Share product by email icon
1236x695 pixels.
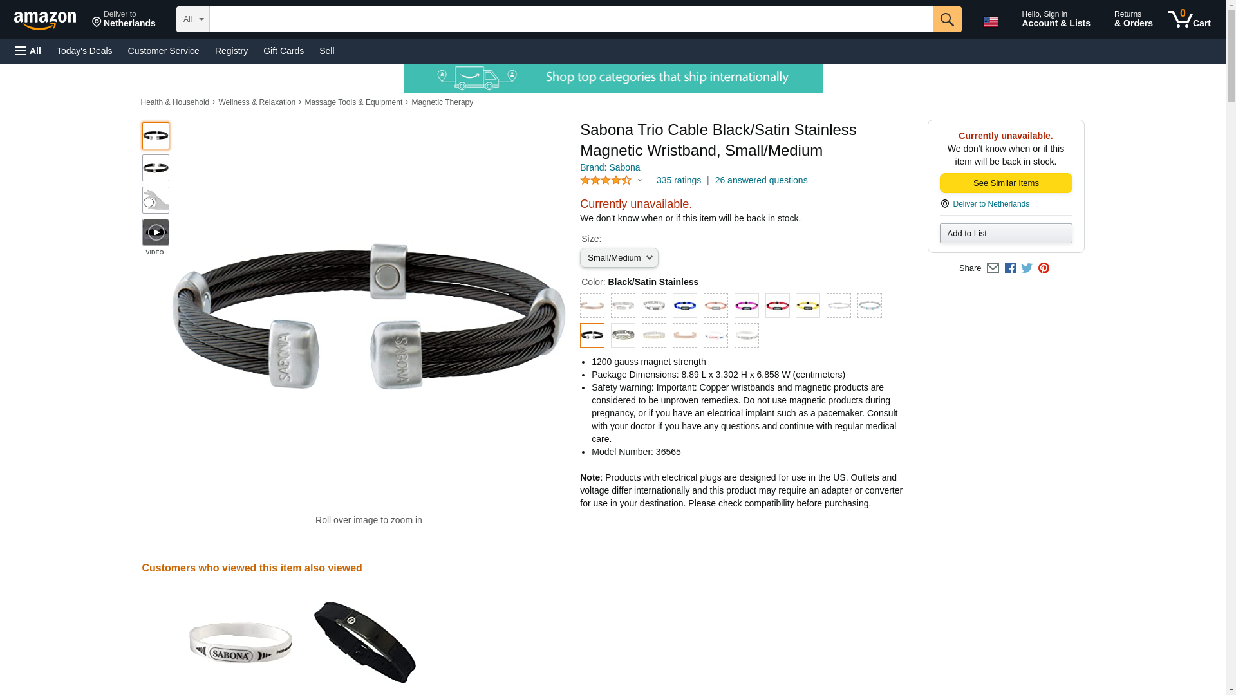pyautogui.click(x=992, y=268)
